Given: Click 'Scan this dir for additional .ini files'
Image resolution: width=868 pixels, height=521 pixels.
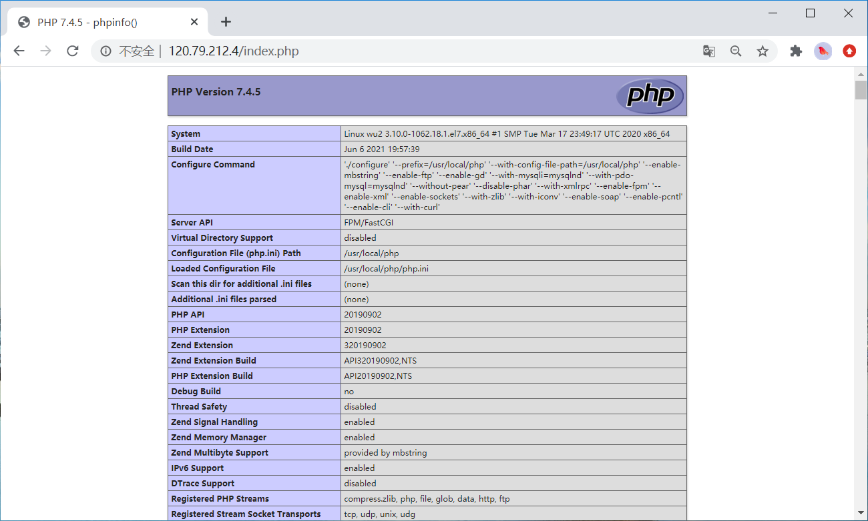Looking at the screenshot, I should click(242, 284).
